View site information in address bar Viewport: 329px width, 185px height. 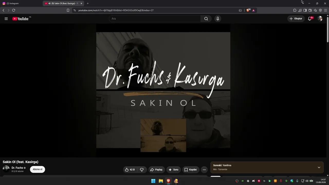click(75, 10)
